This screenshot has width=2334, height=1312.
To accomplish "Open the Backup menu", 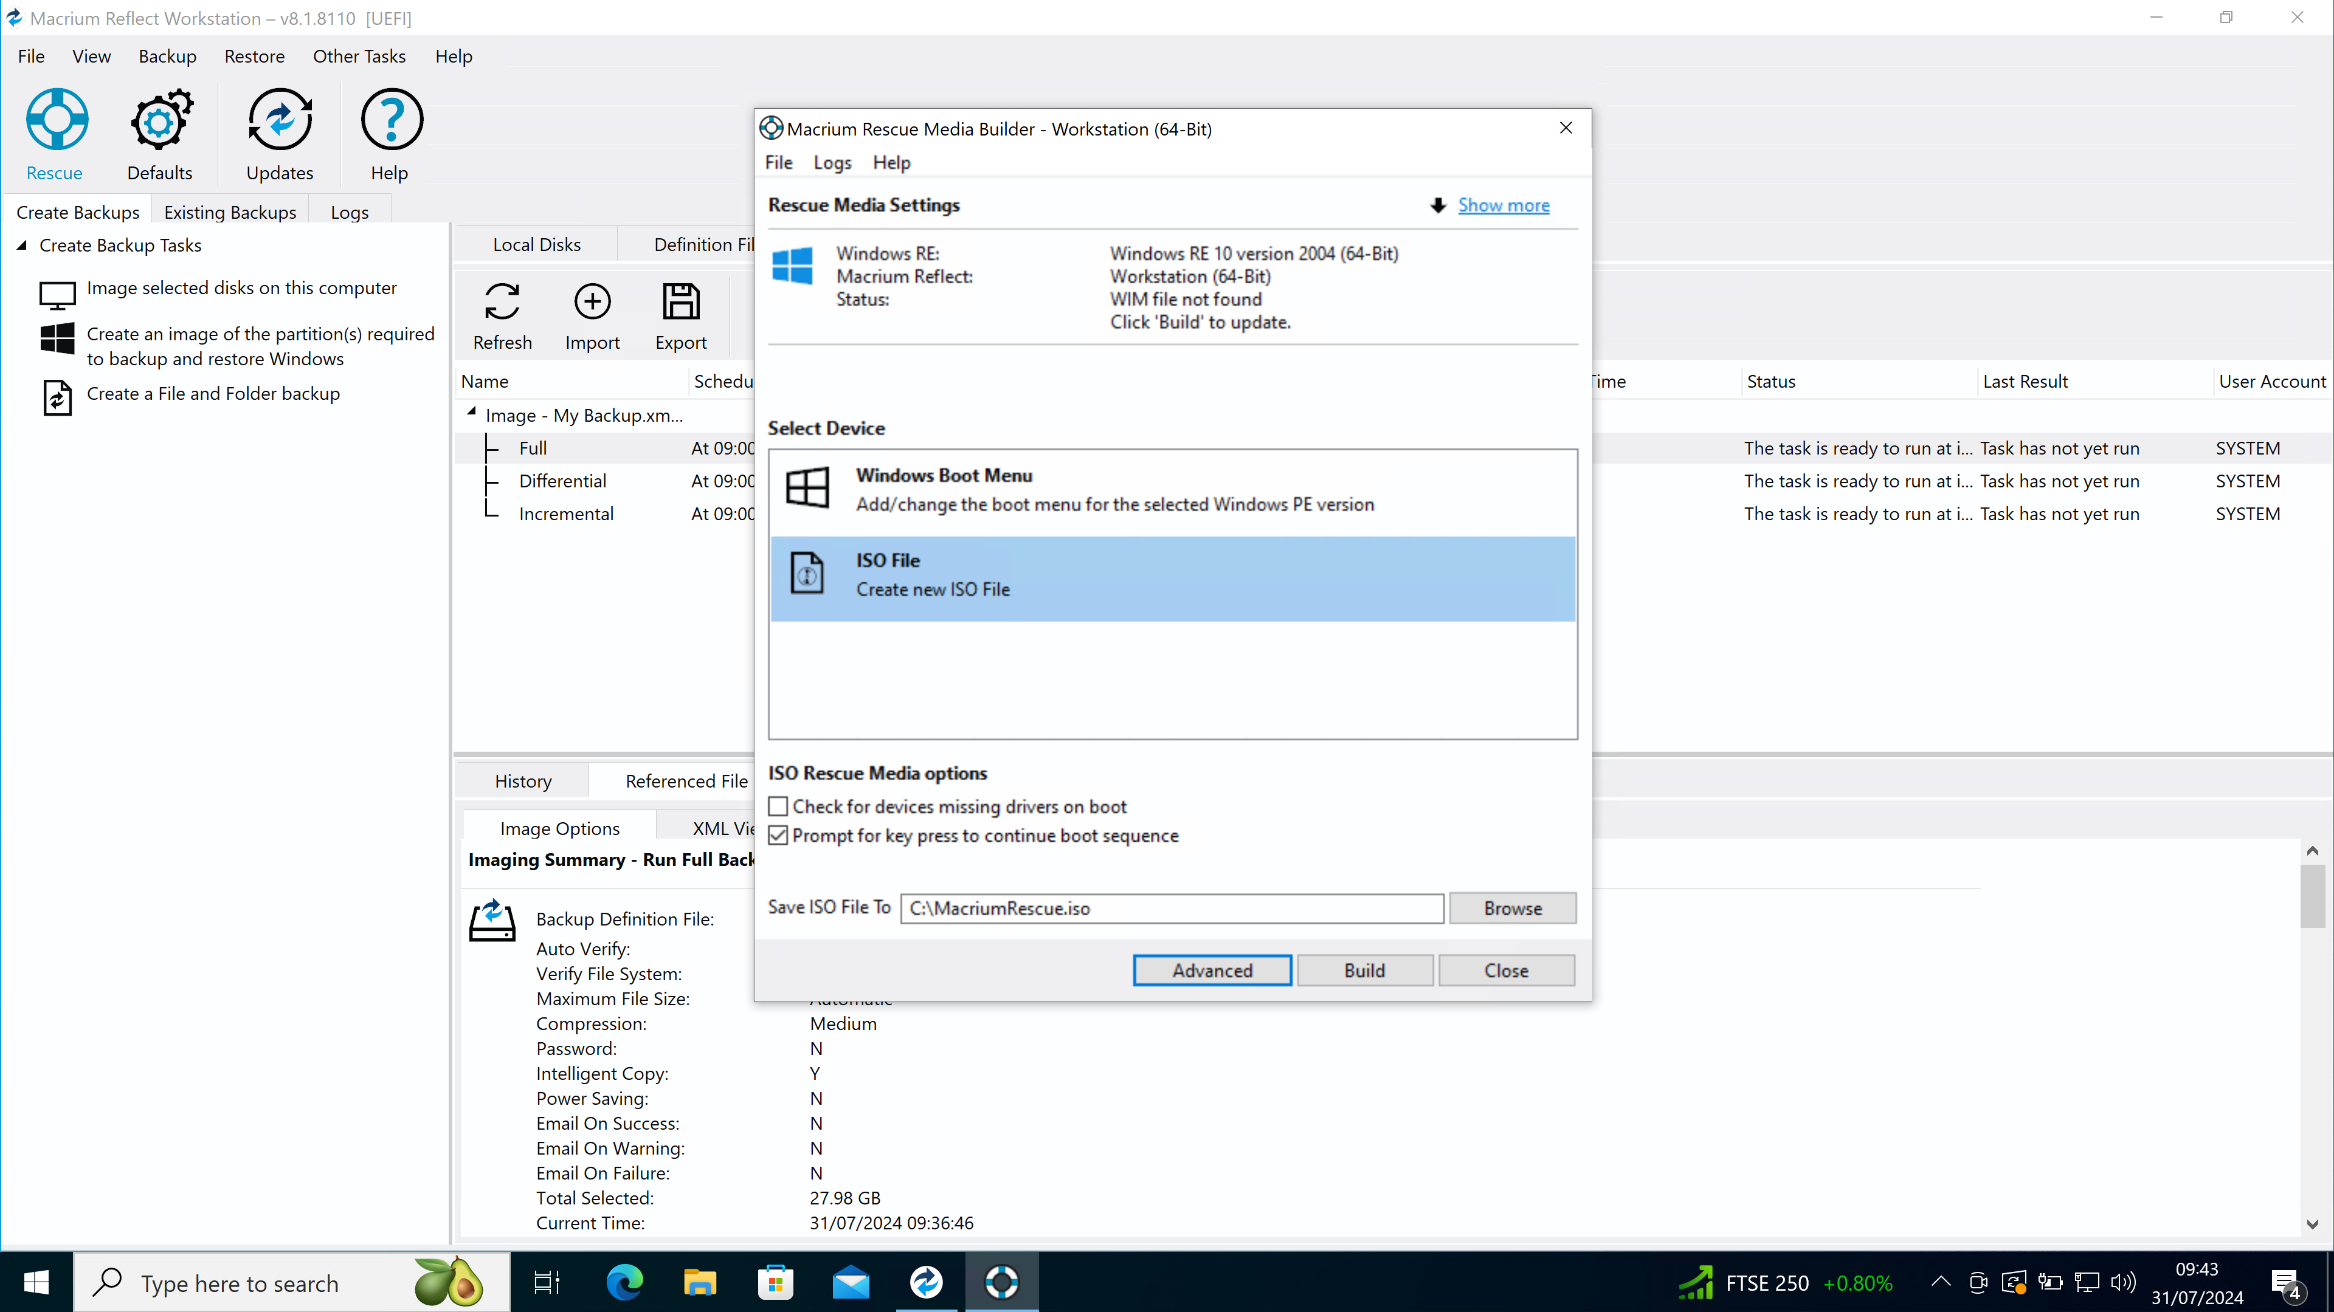I will pyautogui.click(x=167, y=56).
